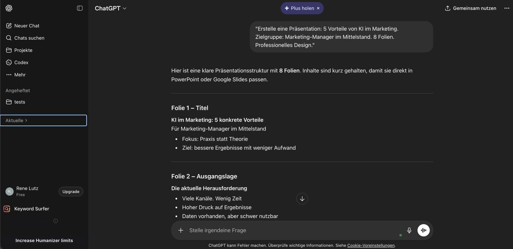Open the ChatGPT model dropdown
The image size is (513, 249).
tap(111, 8)
